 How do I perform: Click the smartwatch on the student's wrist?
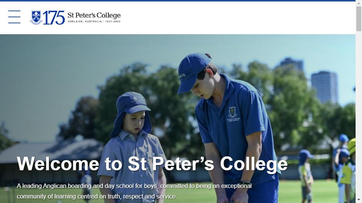[246, 184]
